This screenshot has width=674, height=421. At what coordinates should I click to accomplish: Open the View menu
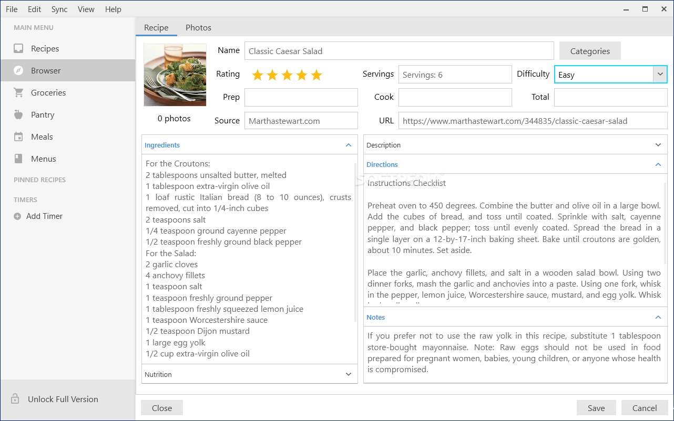(x=86, y=9)
